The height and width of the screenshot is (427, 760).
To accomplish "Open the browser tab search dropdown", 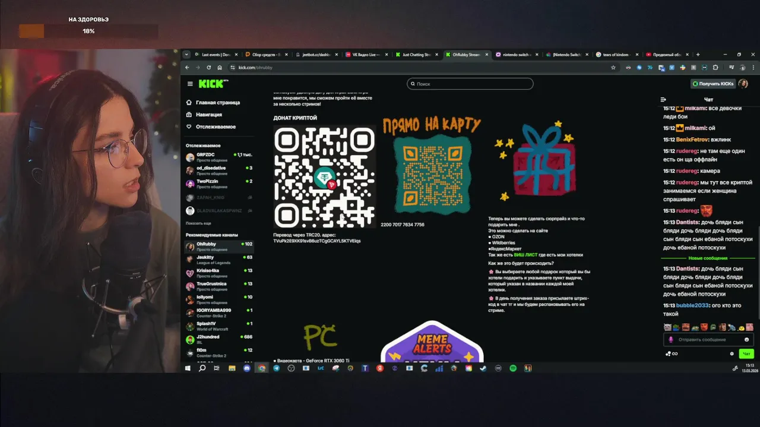I will (x=186, y=55).
